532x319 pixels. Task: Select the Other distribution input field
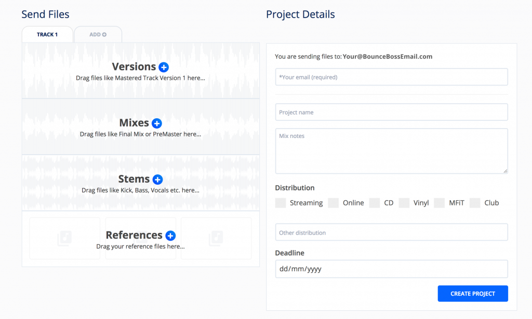pyautogui.click(x=391, y=232)
